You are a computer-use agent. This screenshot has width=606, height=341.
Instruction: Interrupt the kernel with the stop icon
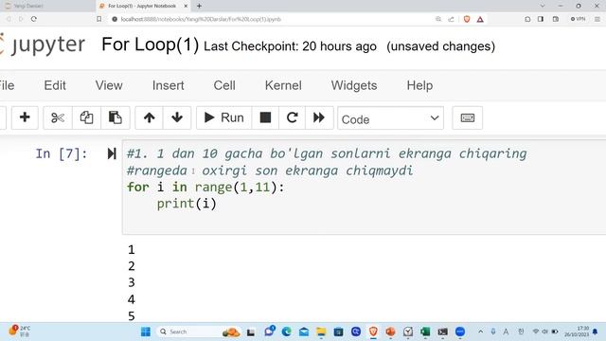[x=265, y=117]
